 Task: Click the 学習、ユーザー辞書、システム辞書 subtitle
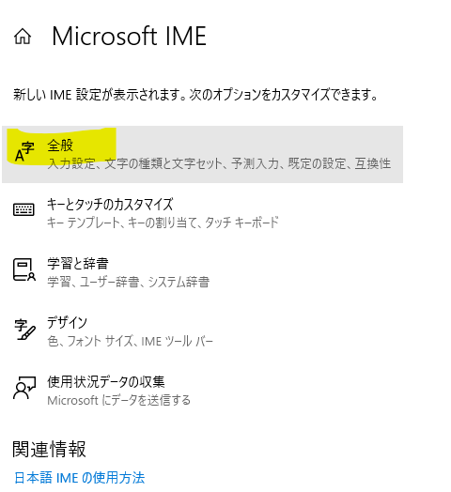click(128, 282)
